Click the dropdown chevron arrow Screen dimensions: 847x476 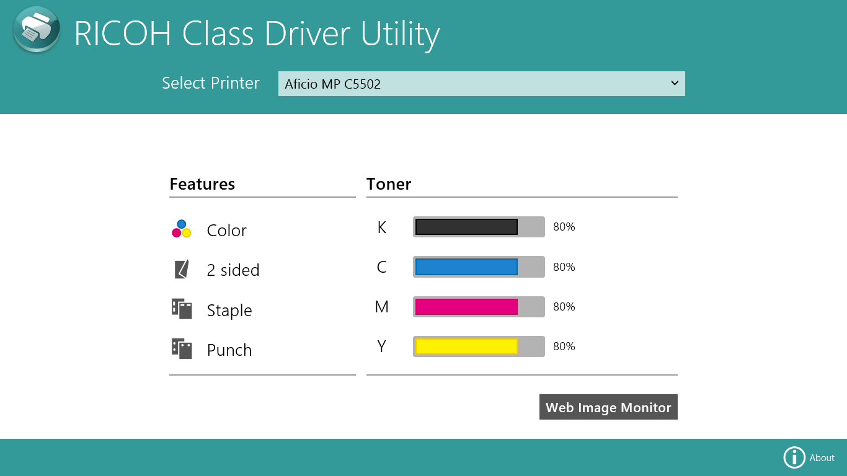675,83
